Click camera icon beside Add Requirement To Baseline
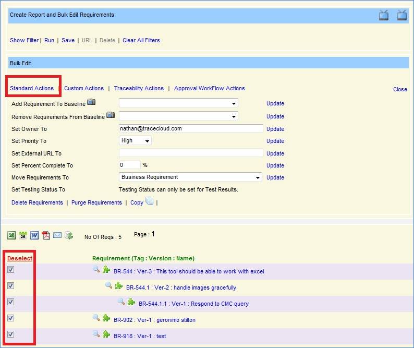 pyautogui.click(x=91, y=102)
